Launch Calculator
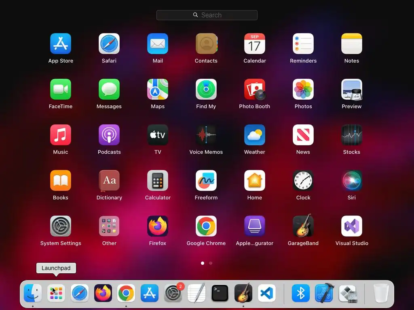 pos(158,180)
